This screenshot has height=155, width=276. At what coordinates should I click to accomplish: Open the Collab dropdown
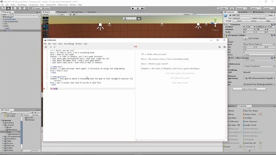pos(223,9)
